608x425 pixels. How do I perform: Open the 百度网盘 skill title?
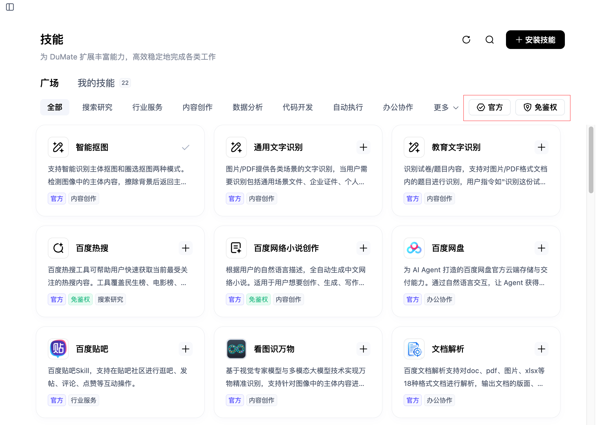[x=448, y=248]
